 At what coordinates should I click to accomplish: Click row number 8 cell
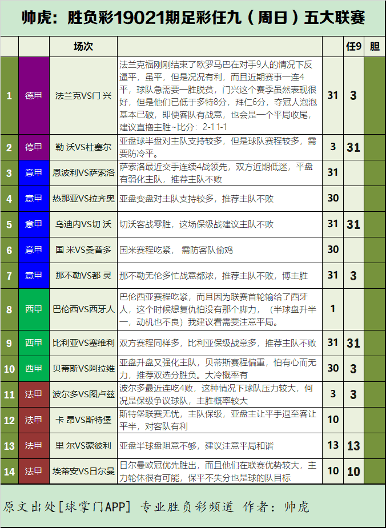(9, 309)
